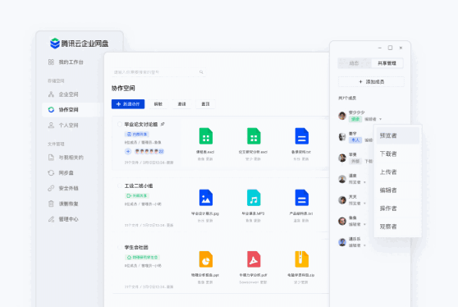Click the 腾讯云企业网盘 logo

[79, 44]
